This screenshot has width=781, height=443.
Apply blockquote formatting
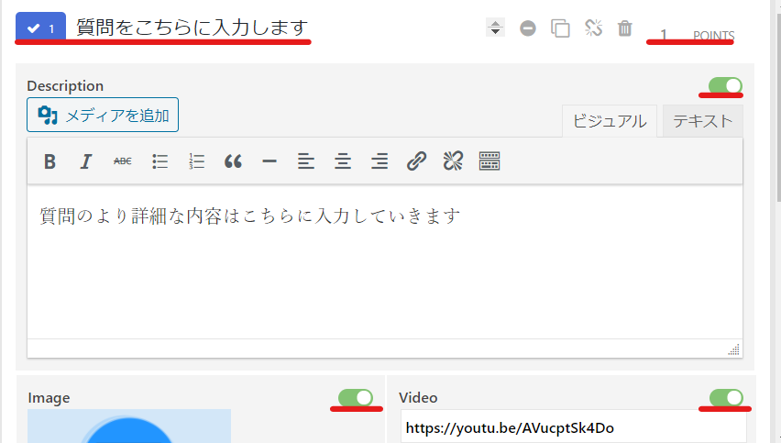(x=233, y=161)
